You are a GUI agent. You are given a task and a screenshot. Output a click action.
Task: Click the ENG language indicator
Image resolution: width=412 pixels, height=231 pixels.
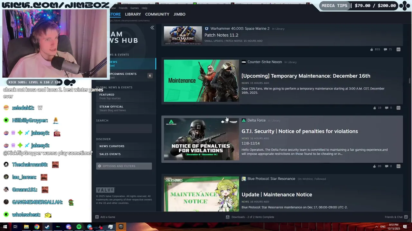pos(383,227)
